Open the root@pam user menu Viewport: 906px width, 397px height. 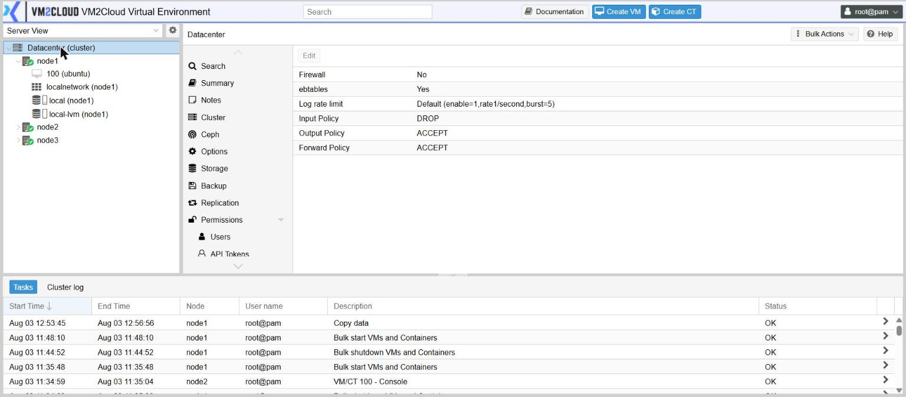point(871,12)
